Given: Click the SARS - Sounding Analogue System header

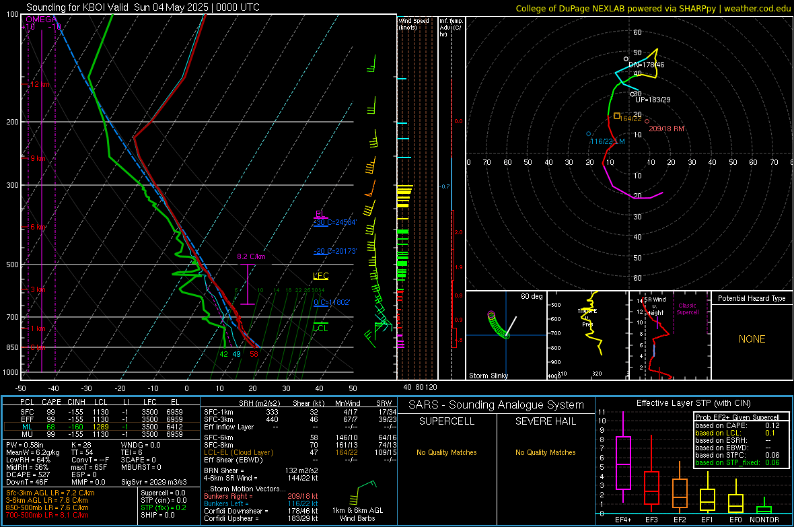Looking at the screenshot, I should coord(497,405).
